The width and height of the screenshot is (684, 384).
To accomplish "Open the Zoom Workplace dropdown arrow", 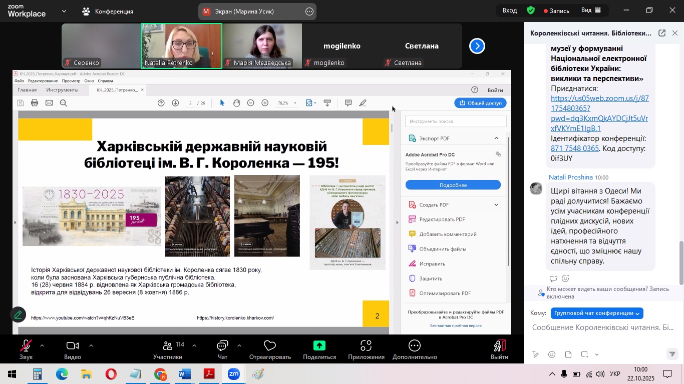I will (x=64, y=11).
